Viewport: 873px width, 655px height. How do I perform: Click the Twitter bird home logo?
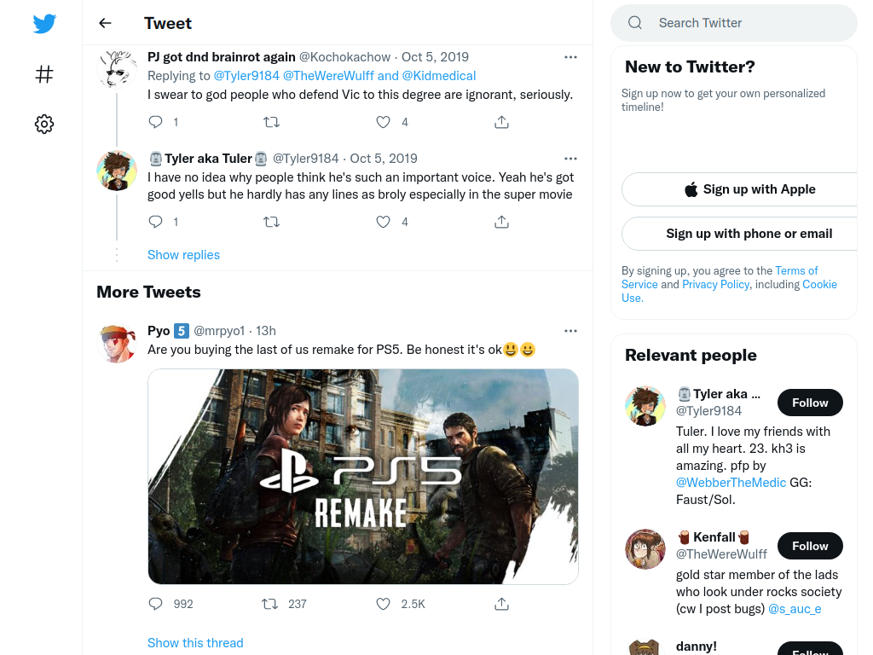click(x=44, y=24)
